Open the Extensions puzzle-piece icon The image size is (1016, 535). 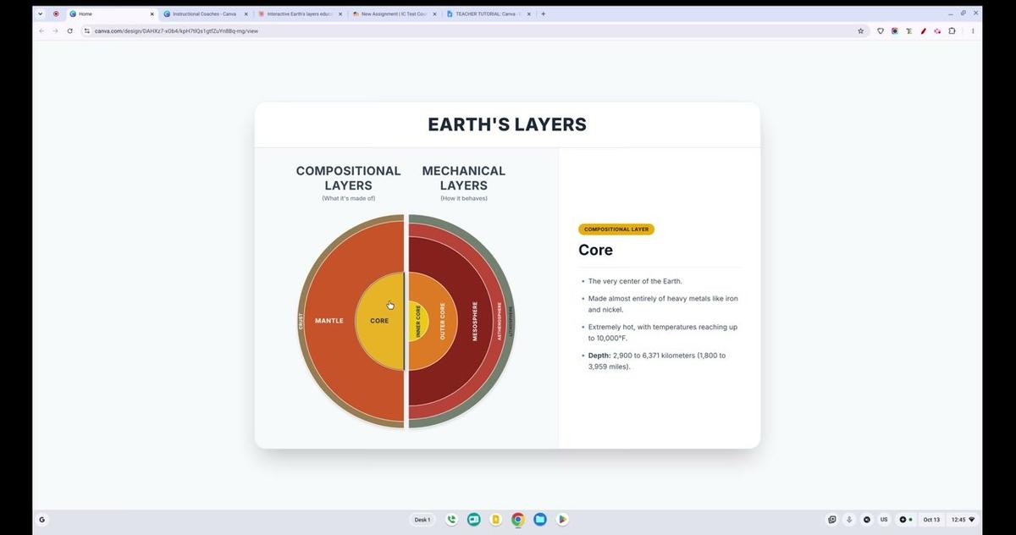coord(952,30)
